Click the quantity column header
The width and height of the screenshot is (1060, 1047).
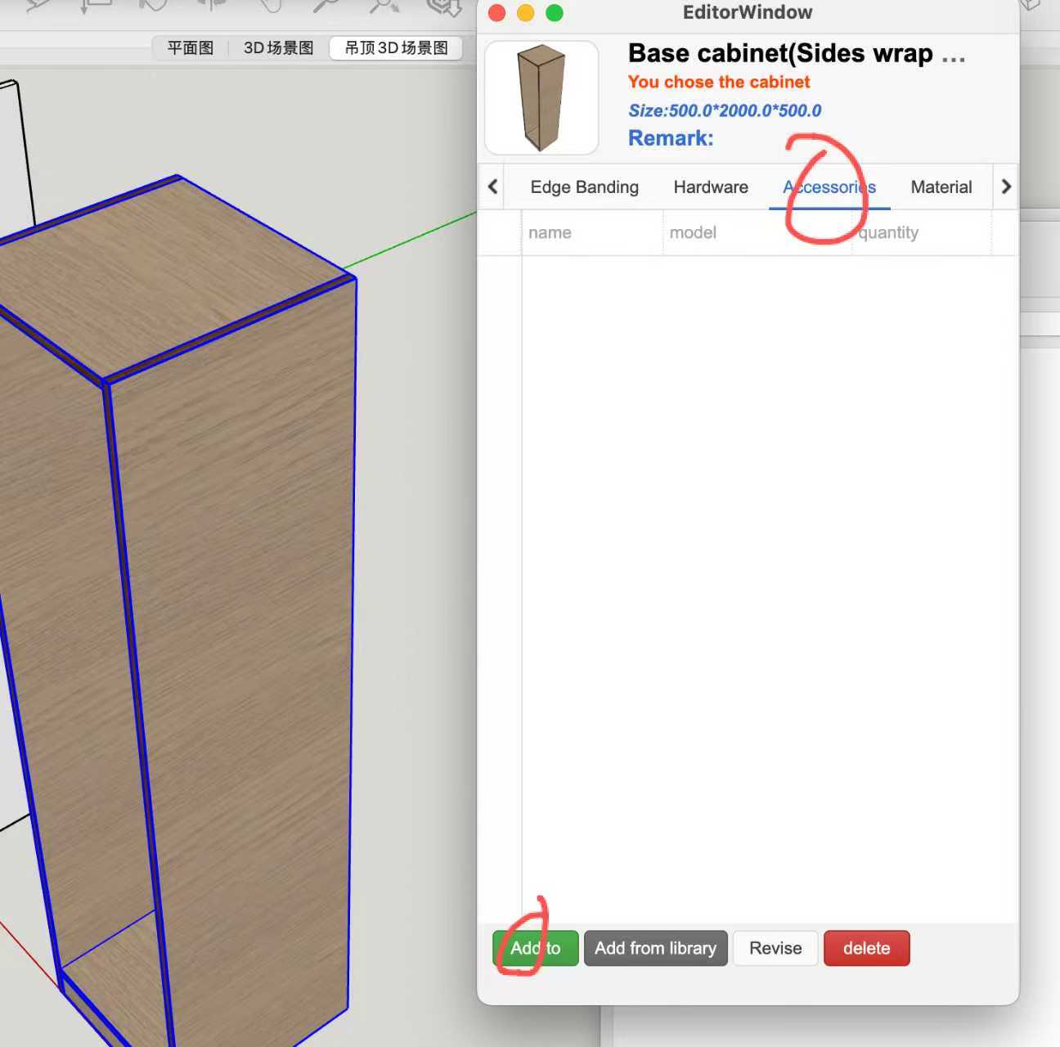click(x=888, y=233)
